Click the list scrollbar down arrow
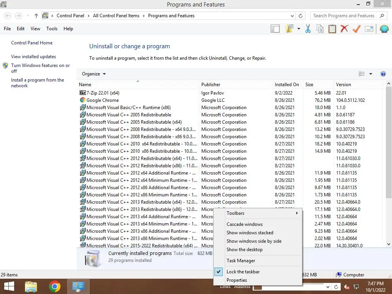Image resolution: width=392 pixels, height=294 pixels. coord(389,244)
